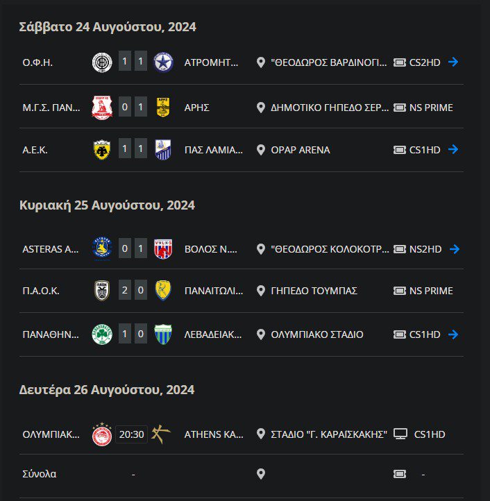Click the 20:30 kickoff time box

(132, 435)
